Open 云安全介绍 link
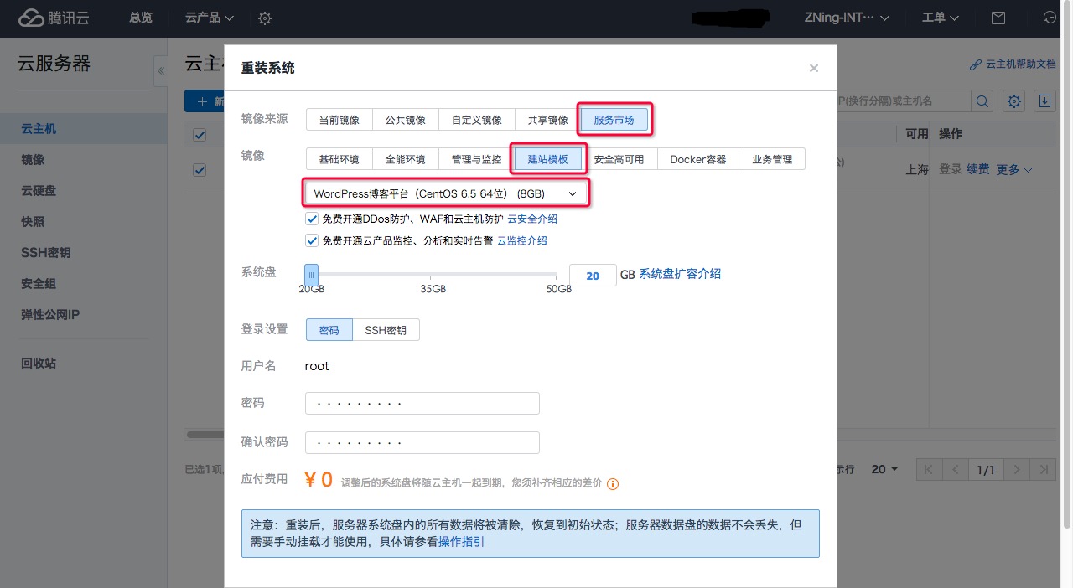 (x=532, y=219)
